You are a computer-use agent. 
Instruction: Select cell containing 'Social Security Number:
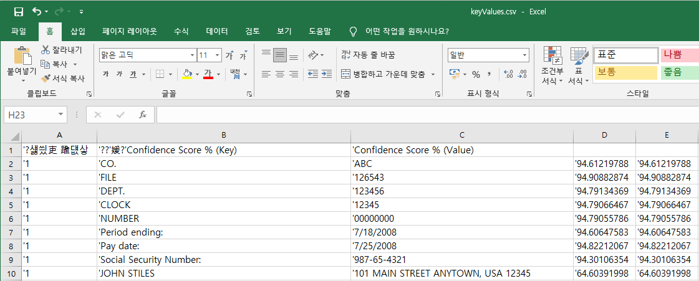coord(224,260)
